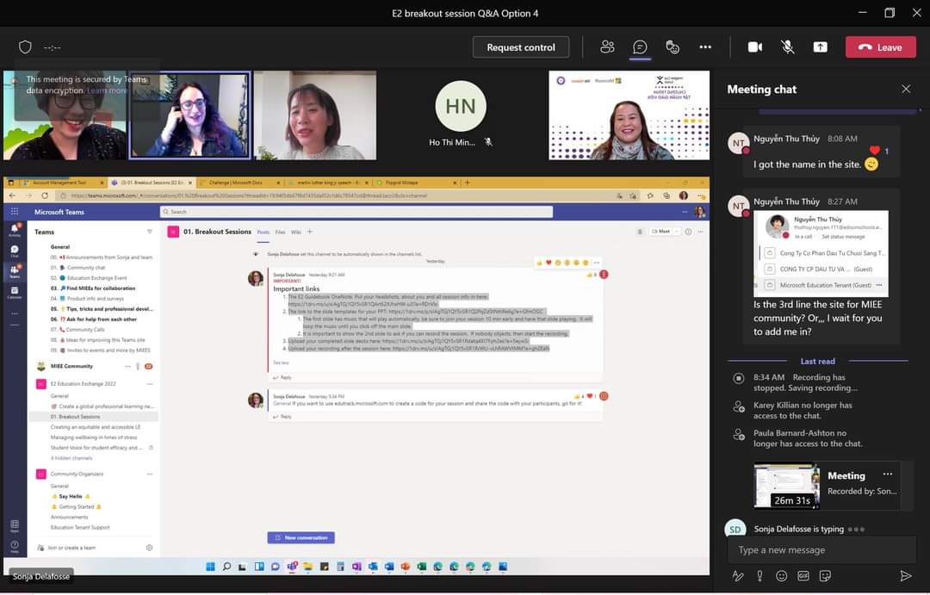Screen dimensions: 930x595
Task: Open Say Hello channel
Action: pos(71,497)
